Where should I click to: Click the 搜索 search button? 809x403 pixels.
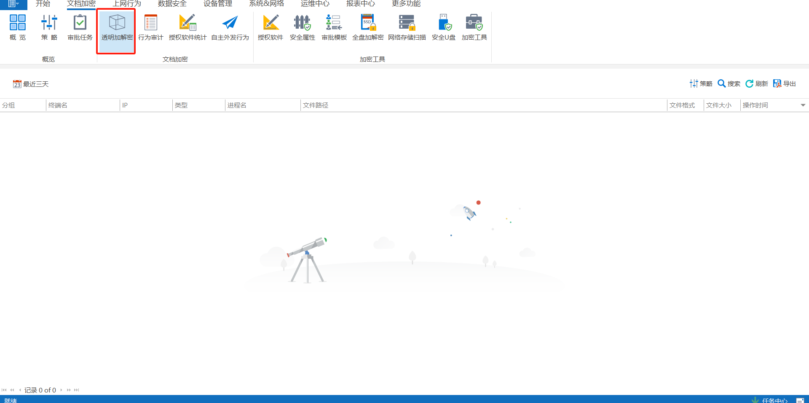[x=729, y=83]
